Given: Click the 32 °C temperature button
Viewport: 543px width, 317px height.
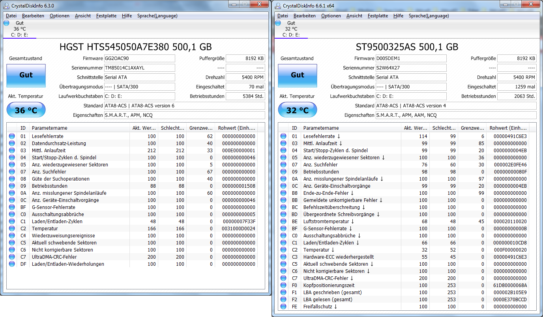Looking at the screenshot, I should coord(298,110).
